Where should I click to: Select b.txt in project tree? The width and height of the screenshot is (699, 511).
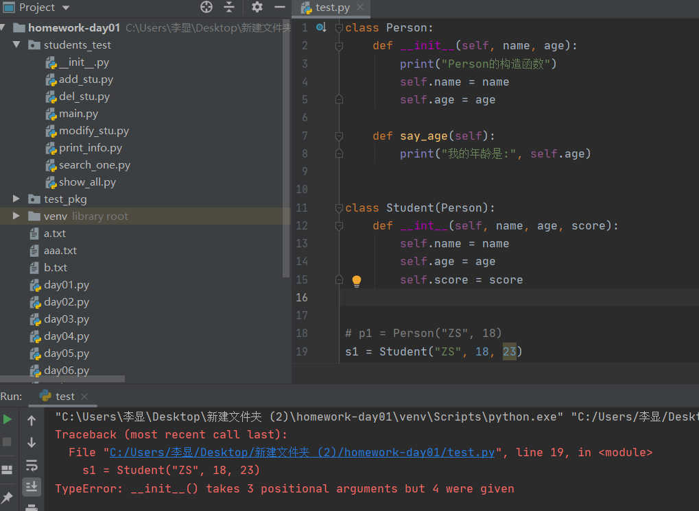(49, 268)
